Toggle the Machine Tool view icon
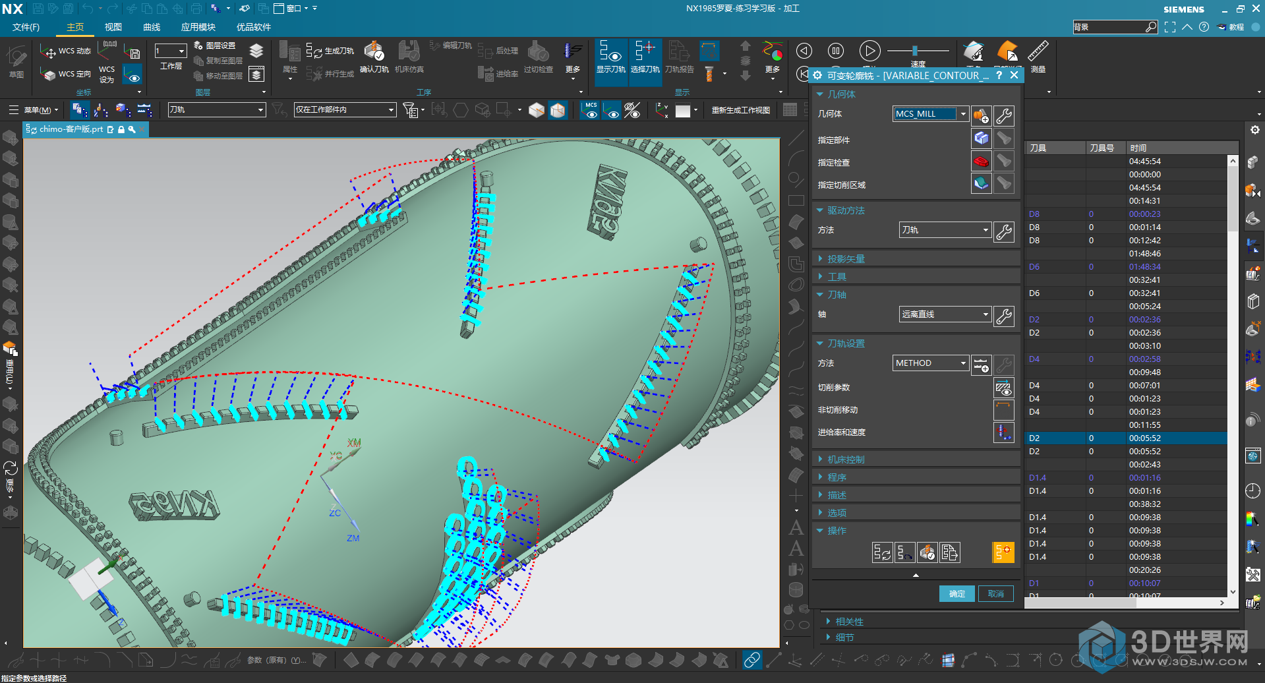Viewport: 1265px width, 683px height. pos(102,110)
